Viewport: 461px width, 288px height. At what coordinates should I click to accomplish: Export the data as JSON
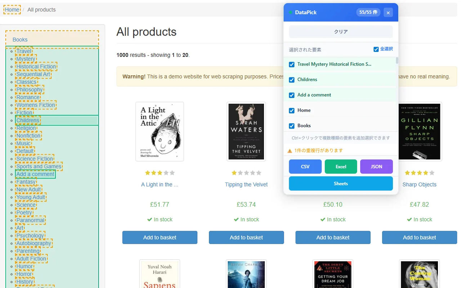pos(376,166)
